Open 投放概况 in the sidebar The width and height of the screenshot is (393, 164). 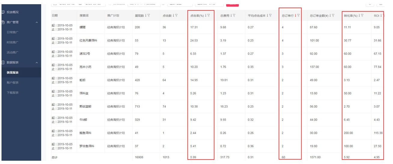tap(13, 12)
